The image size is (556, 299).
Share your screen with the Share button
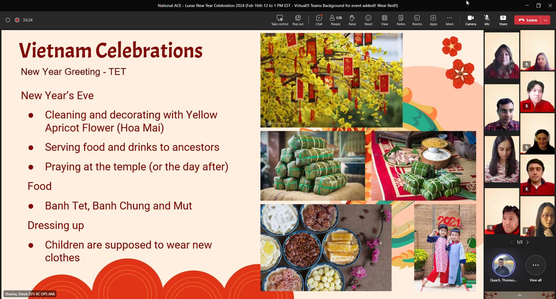(x=503, y=20)
